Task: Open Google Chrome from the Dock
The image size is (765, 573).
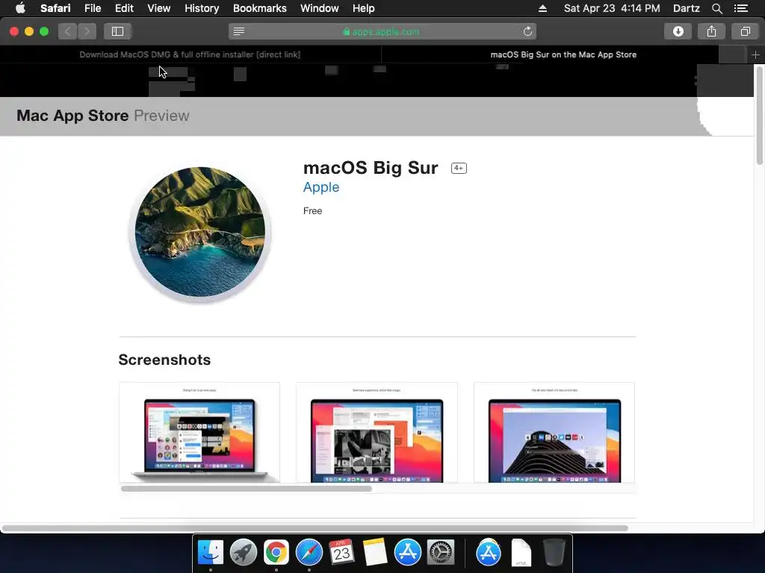Action: coord(276,553)
